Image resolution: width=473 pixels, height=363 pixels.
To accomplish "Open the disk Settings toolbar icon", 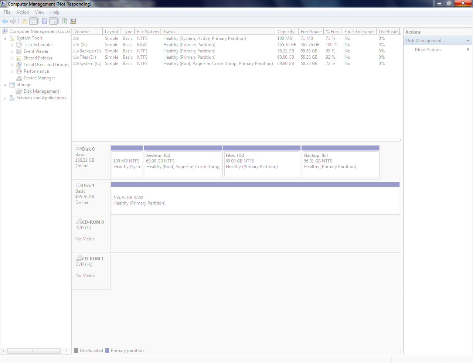I will pyautogui.click(x=73, y=21).
